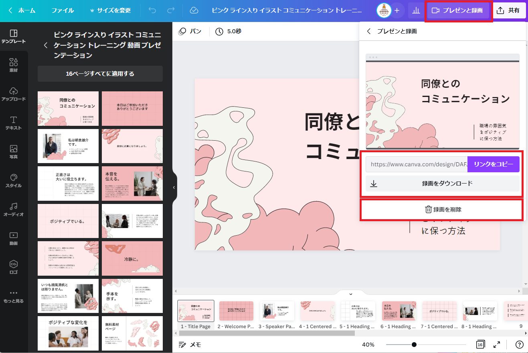The height and width of the screenshot is (353, 528).
Task: Click the パン animation icon
Action: [182, 31]
